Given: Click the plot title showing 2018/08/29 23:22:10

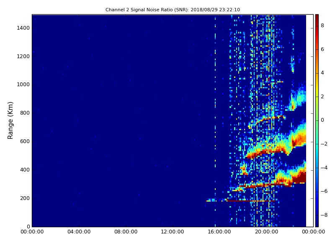Looking at the screenshot, I should [x=173, y=10].
